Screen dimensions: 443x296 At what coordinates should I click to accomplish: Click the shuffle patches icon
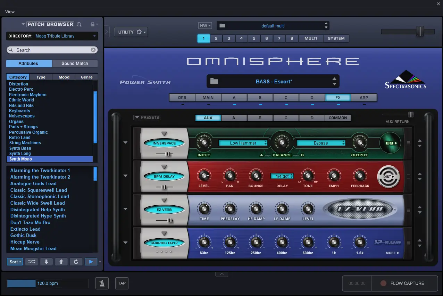coord(31,262)
